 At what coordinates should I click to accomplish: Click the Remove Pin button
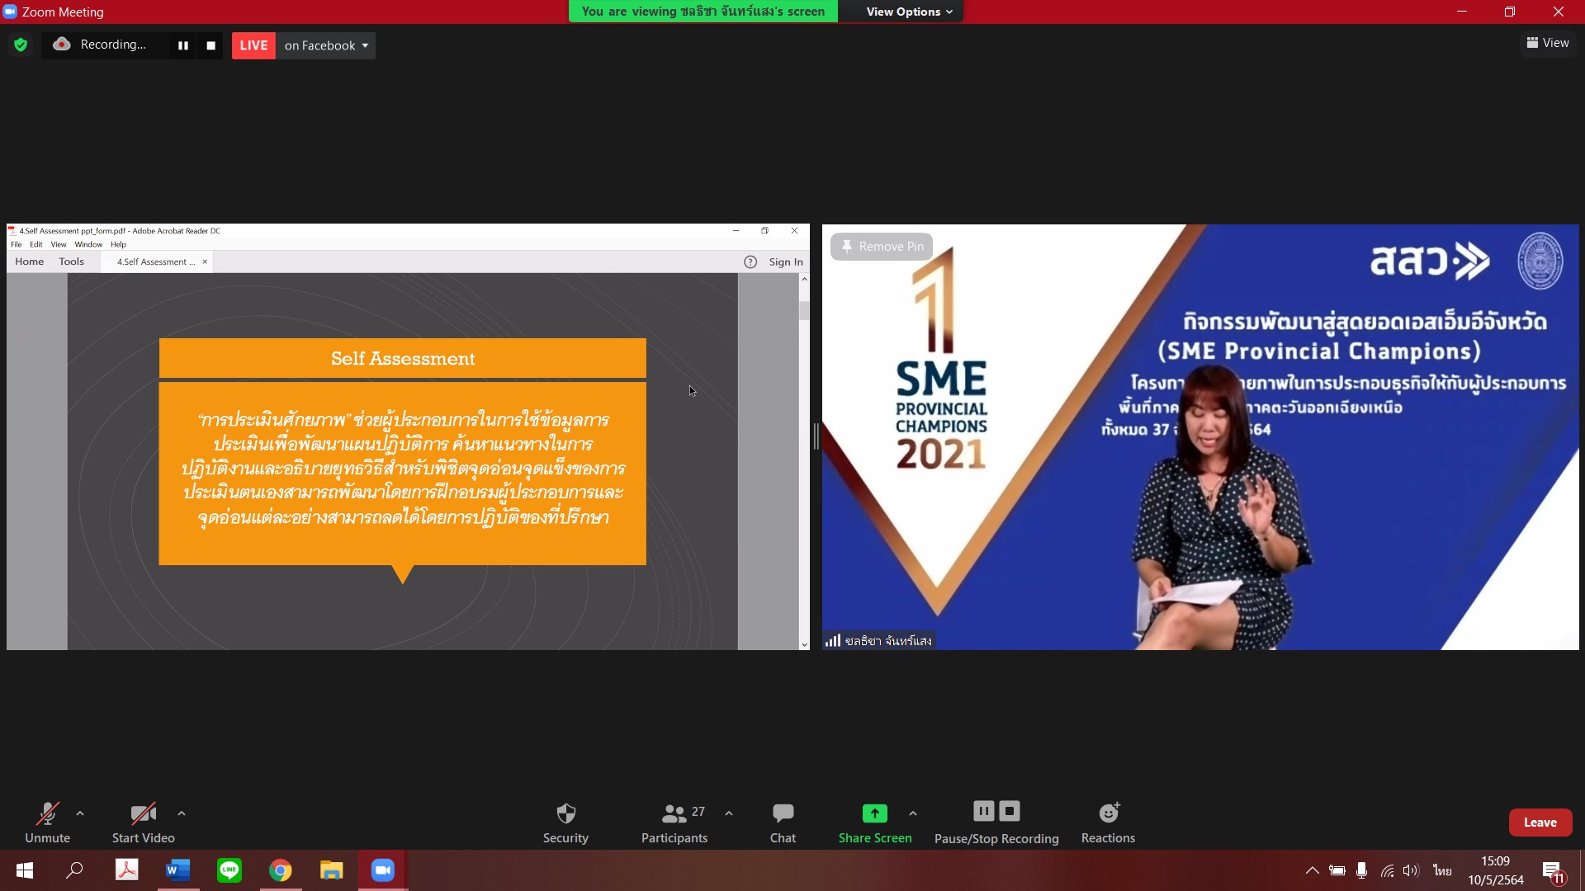pos(882,247)
